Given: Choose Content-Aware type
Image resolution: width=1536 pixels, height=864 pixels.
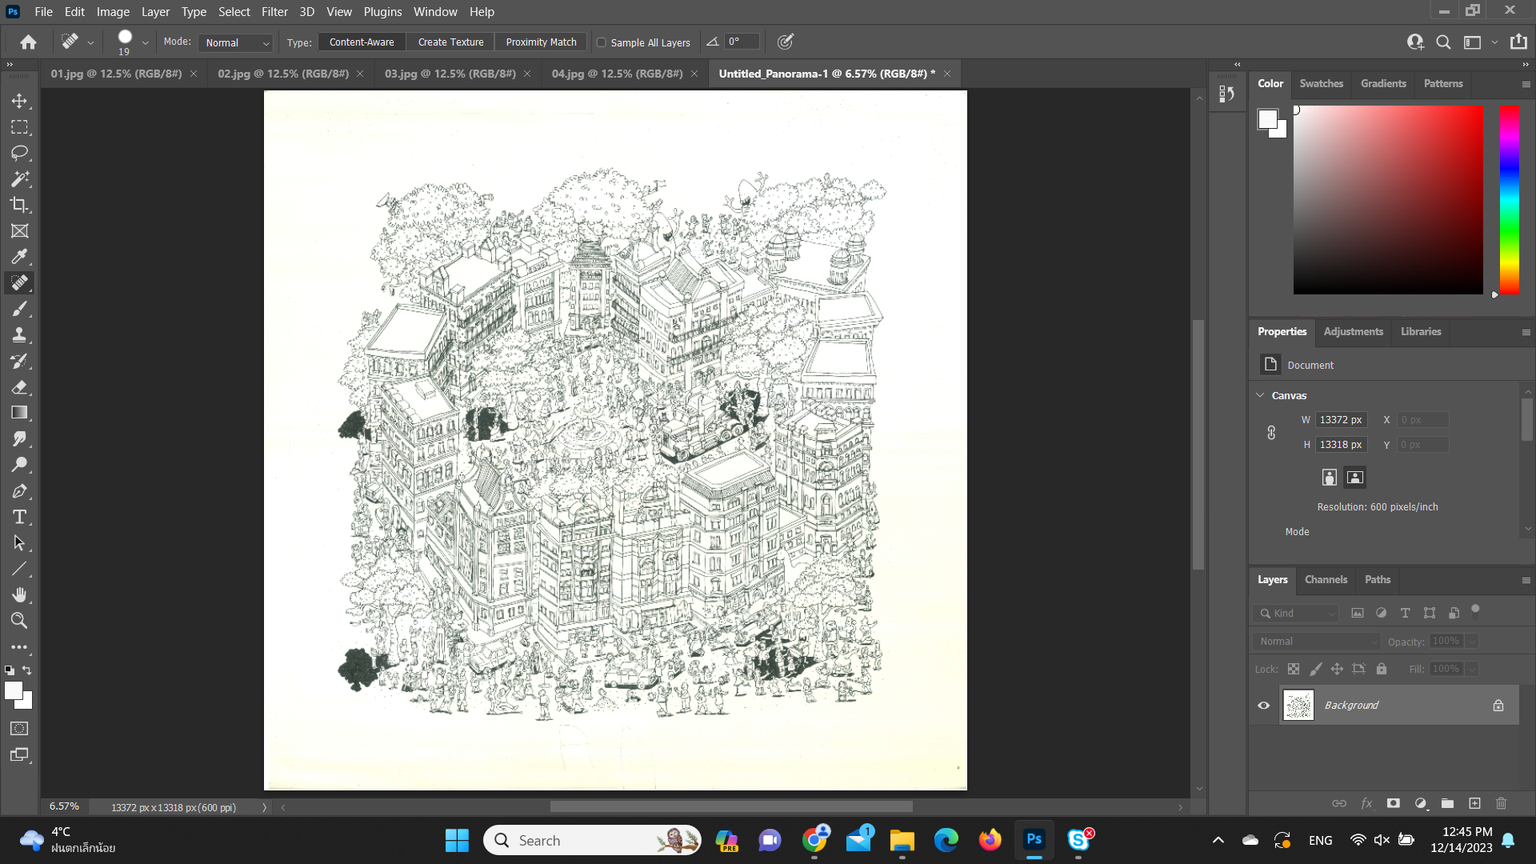Looking at the screenshot, I should (x=362, y=42).
